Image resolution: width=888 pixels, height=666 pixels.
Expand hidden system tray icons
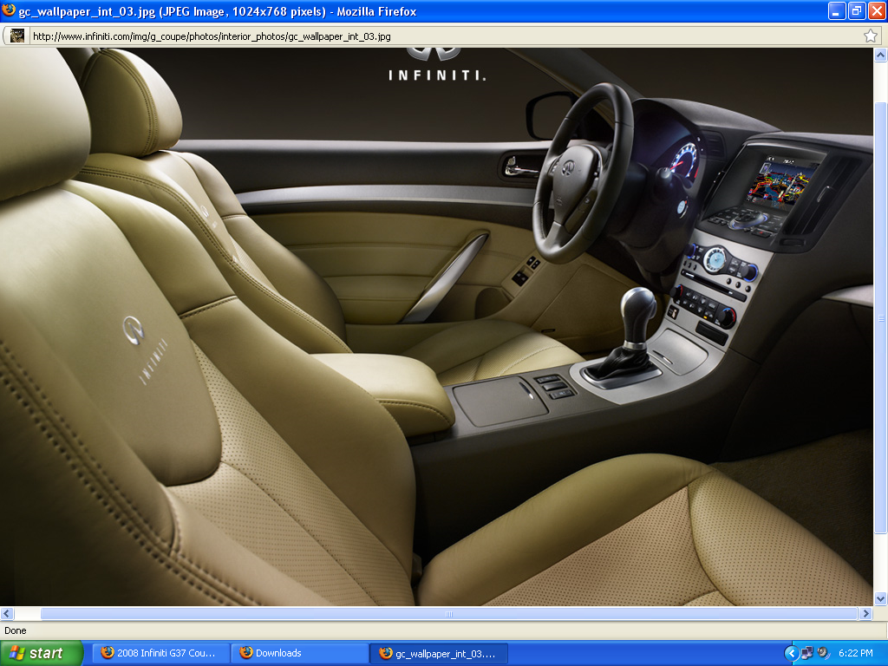[791, 653]
